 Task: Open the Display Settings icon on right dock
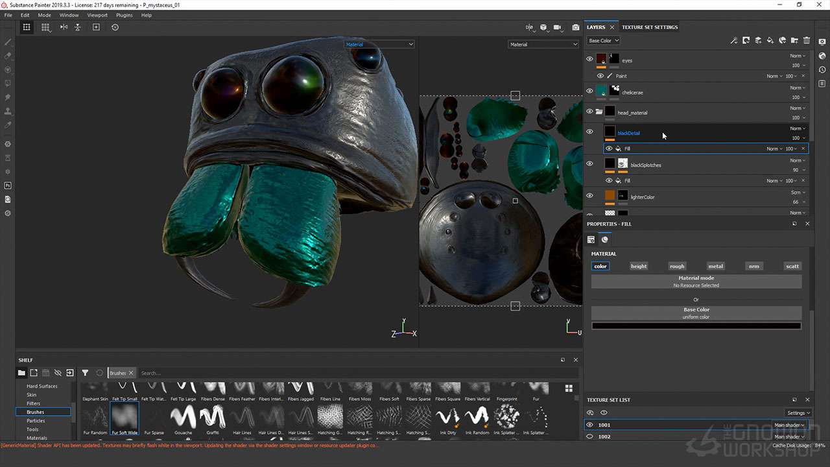822,42
